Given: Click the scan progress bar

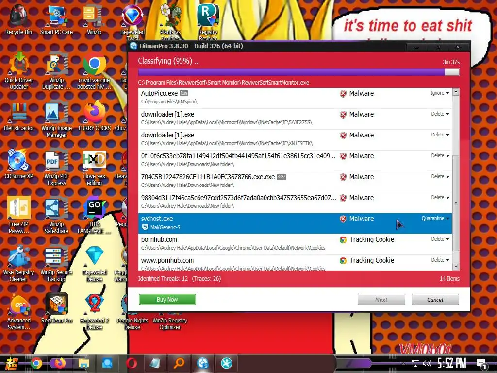Looking at the screenshot, I should tap(298, 72).
